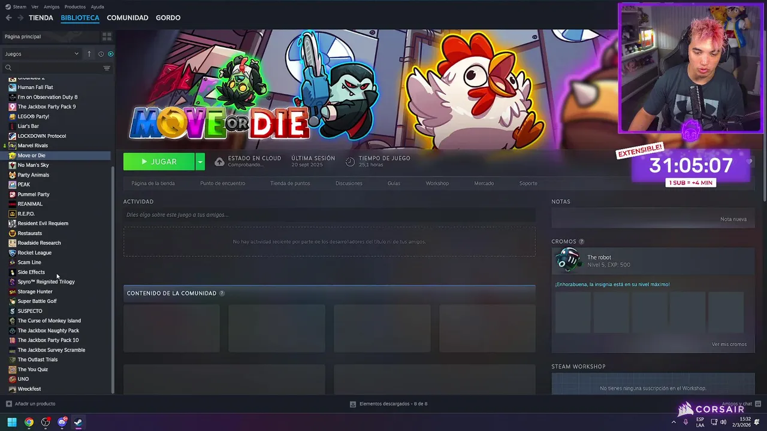Open the Ayuda menu
This screenshot has height=431, width=767.
point(97,7)
